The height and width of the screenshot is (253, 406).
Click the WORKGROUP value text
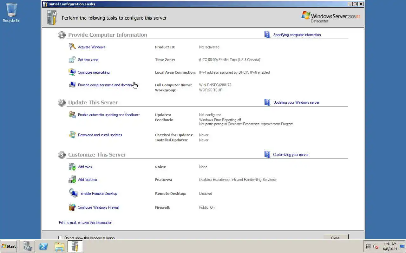(x=211, y=90)
